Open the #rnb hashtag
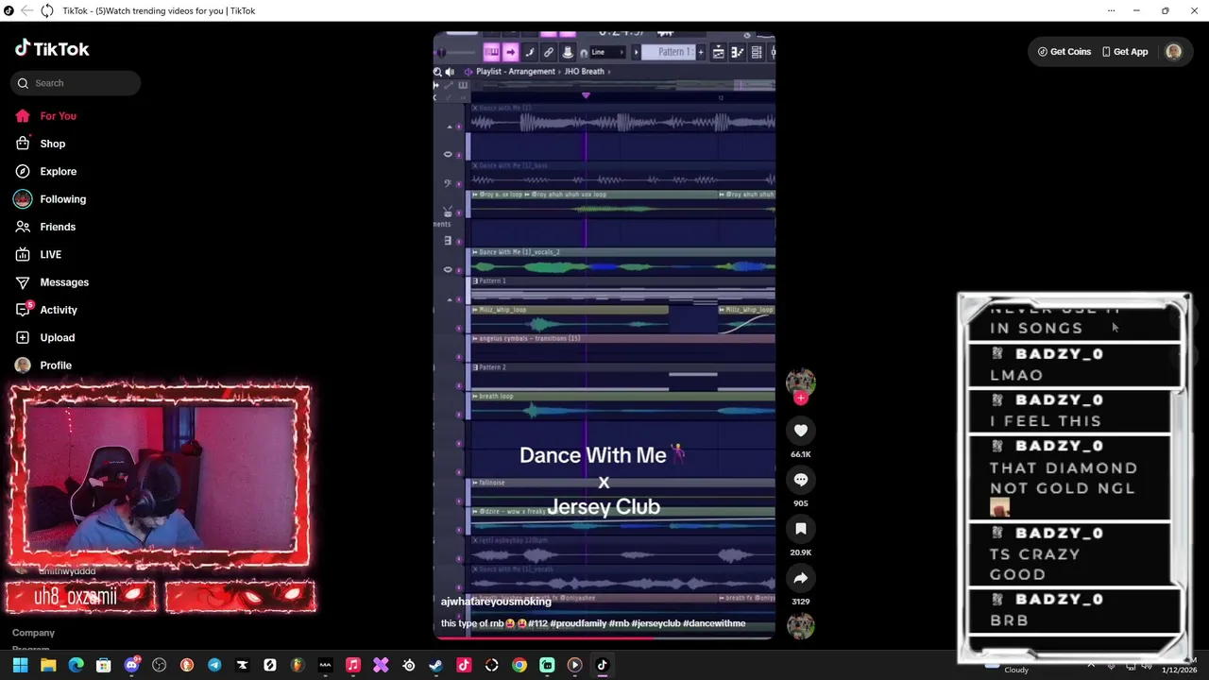The width and height of the screenshot is (1209, 680). click(619, 623)
